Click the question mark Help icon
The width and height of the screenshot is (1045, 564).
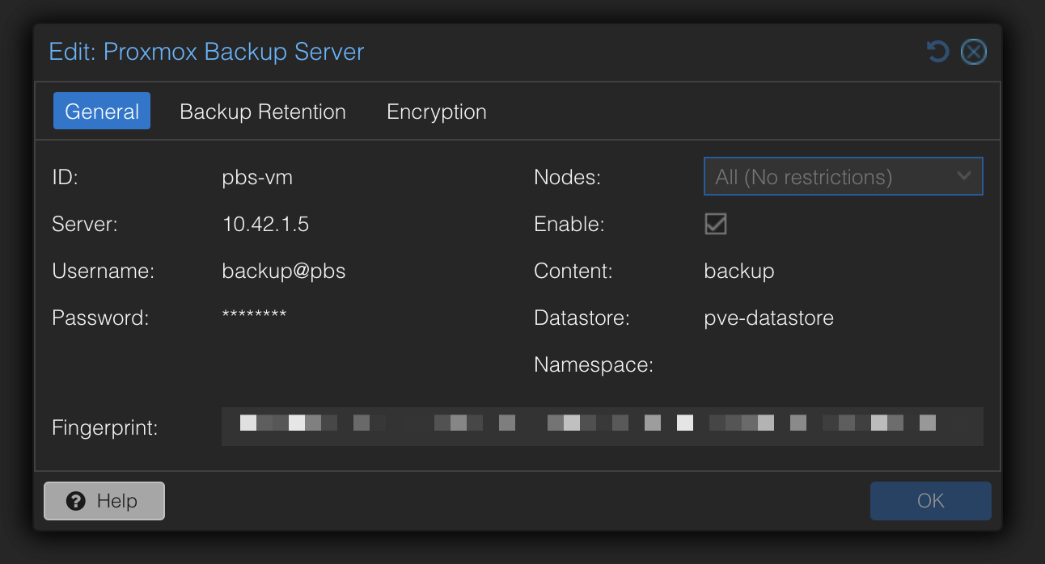(76, 501)
